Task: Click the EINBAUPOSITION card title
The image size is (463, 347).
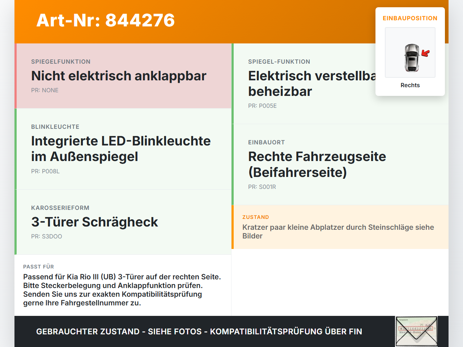Action: (x=410, y=18)
